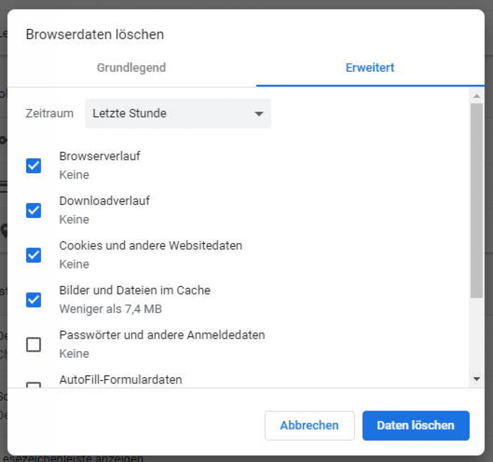Click the dialog's vertical scrollbar thumb
Image resolution: width=493 pixels, height=462 pixels.
477,200
